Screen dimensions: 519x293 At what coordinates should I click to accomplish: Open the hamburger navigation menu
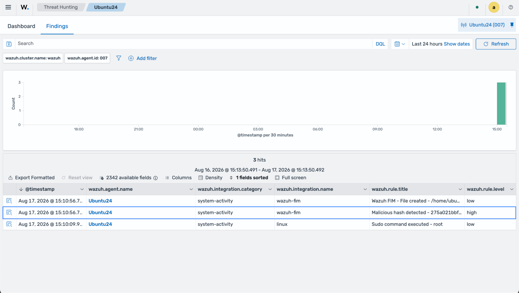tap(8, 7)
